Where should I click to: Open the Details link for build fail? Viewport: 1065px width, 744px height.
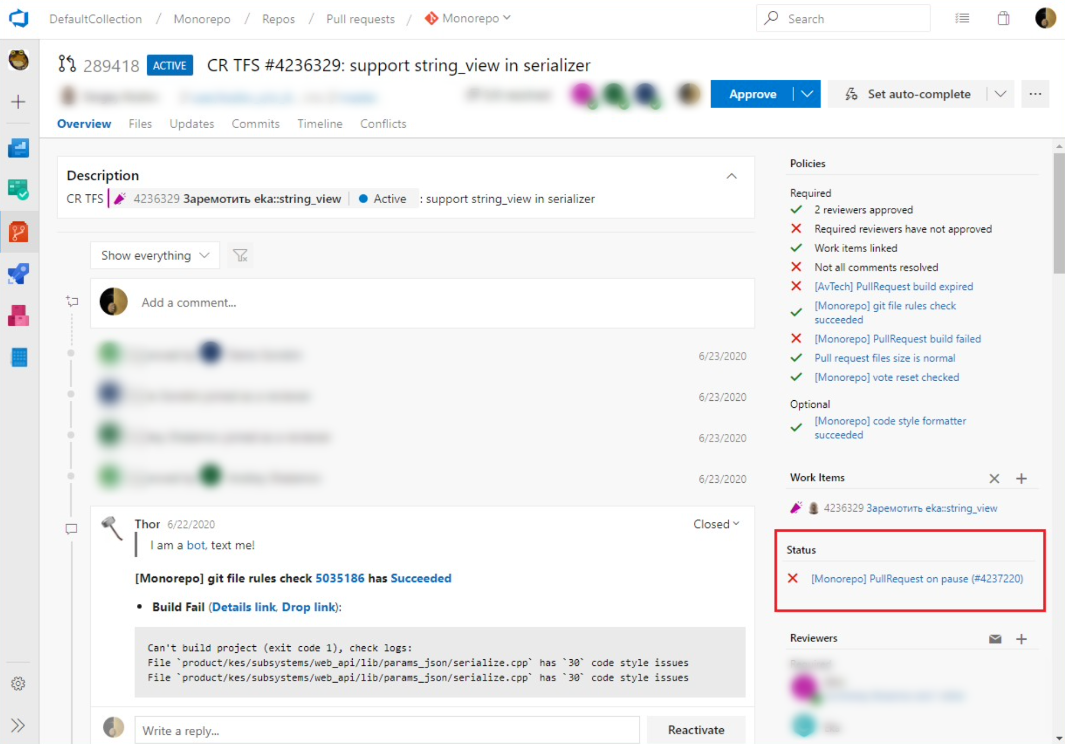pyautogui.click(x=243, y=607)
